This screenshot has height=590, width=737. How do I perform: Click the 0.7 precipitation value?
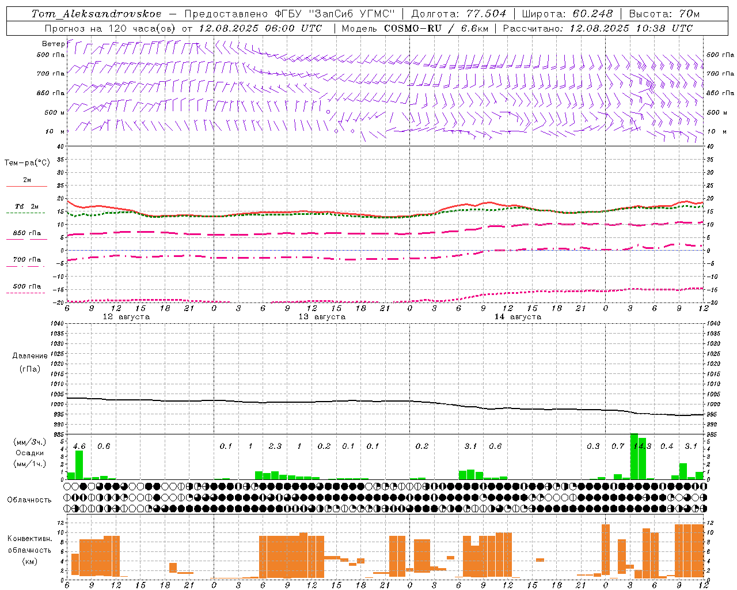click(x=618, y=447)
